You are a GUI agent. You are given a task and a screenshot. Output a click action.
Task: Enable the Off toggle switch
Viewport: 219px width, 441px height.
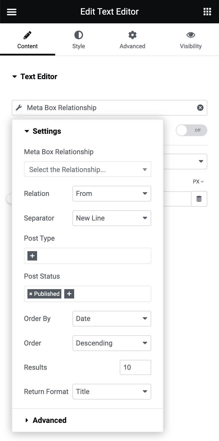point(192,130)
